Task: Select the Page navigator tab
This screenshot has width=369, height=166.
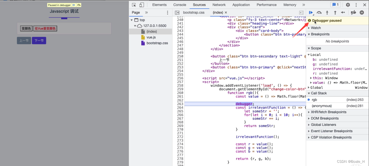Action: (136, 13)
